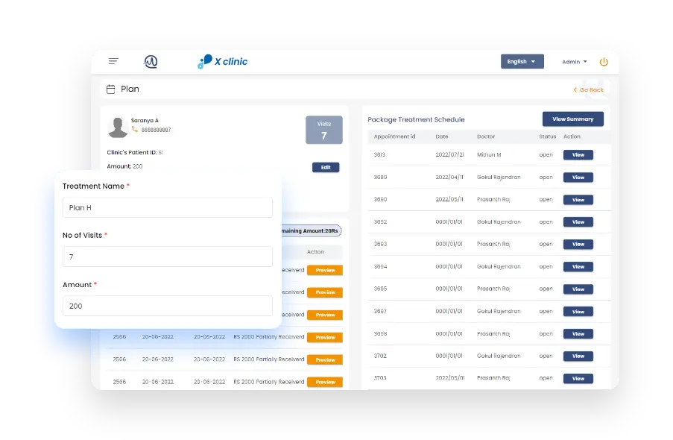
Task: Click the Amount input field
Action: point(167,307)
